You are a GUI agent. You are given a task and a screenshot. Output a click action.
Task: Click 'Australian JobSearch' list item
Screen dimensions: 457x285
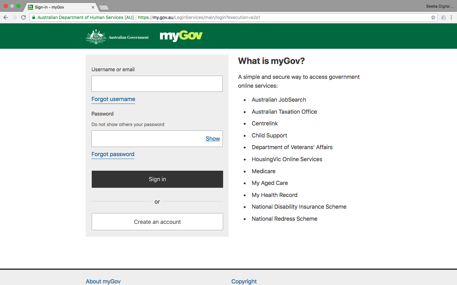click(279, 100)
